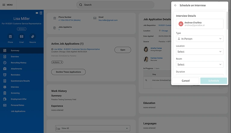Click the Personal Notes card icon
This screenshot has width=231, height=133.
coord(5,105)
